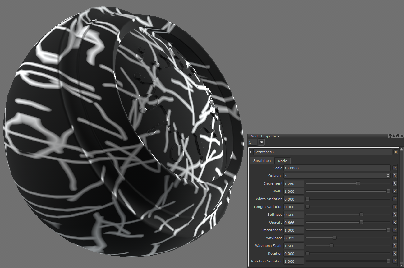
Task: Decrease Octaves with the down stepper arrow
Action: (388, 177)
